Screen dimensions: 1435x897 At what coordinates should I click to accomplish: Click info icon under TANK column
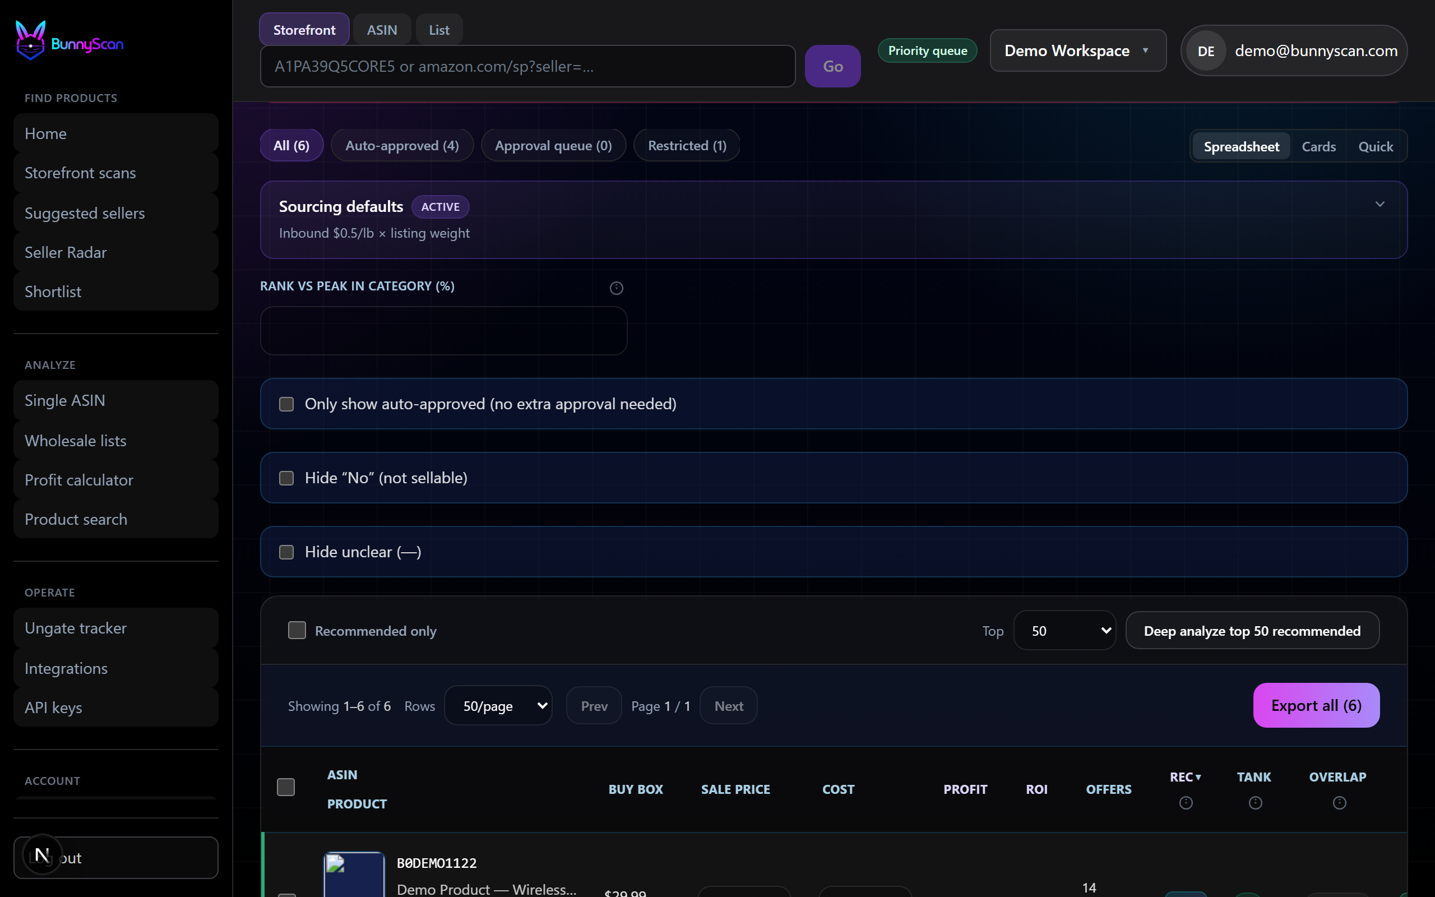pyautogui.click(x=1255, y=803)
